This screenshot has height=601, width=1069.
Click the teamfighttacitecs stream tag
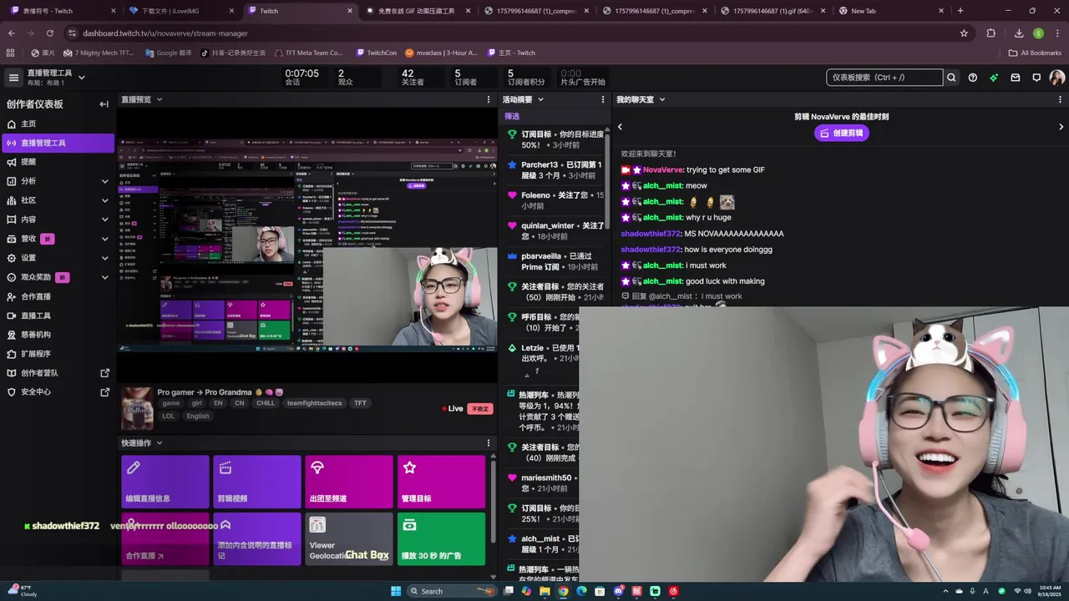tap(315, 403)
